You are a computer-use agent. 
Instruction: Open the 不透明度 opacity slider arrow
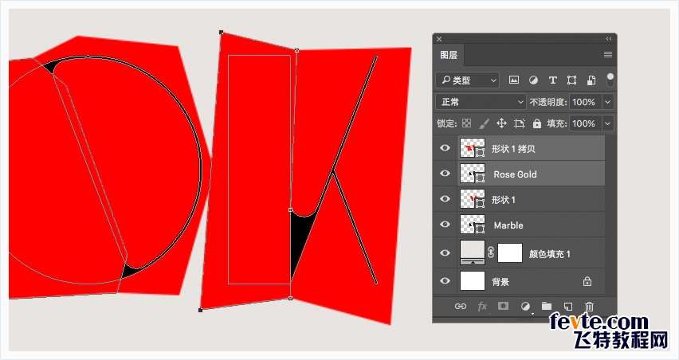click(x=608, y=102)
